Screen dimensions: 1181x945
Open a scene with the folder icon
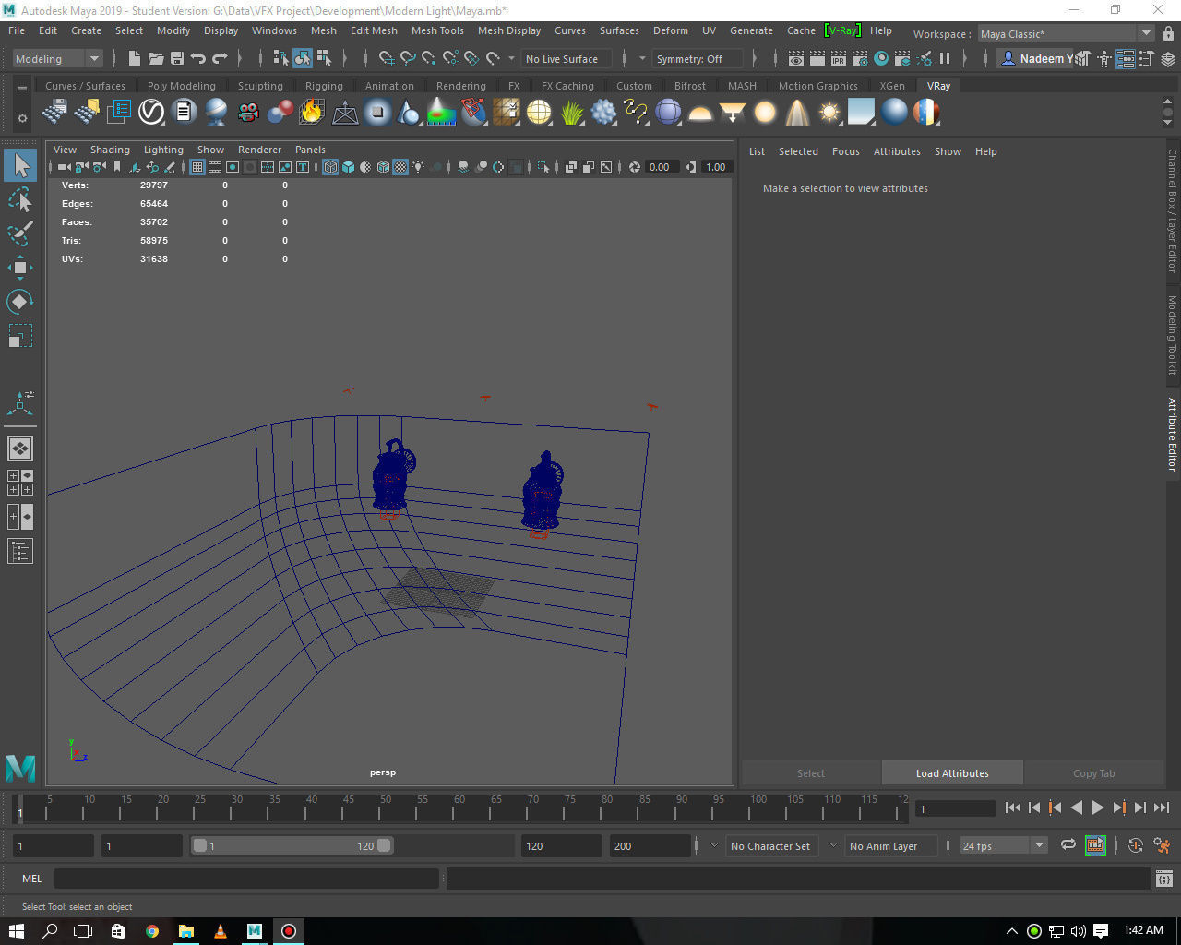pos(156,58)
